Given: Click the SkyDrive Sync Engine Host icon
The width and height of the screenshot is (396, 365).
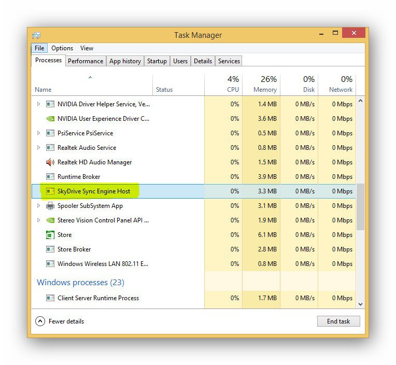Looking at the screenshot, I should point(50,191).
